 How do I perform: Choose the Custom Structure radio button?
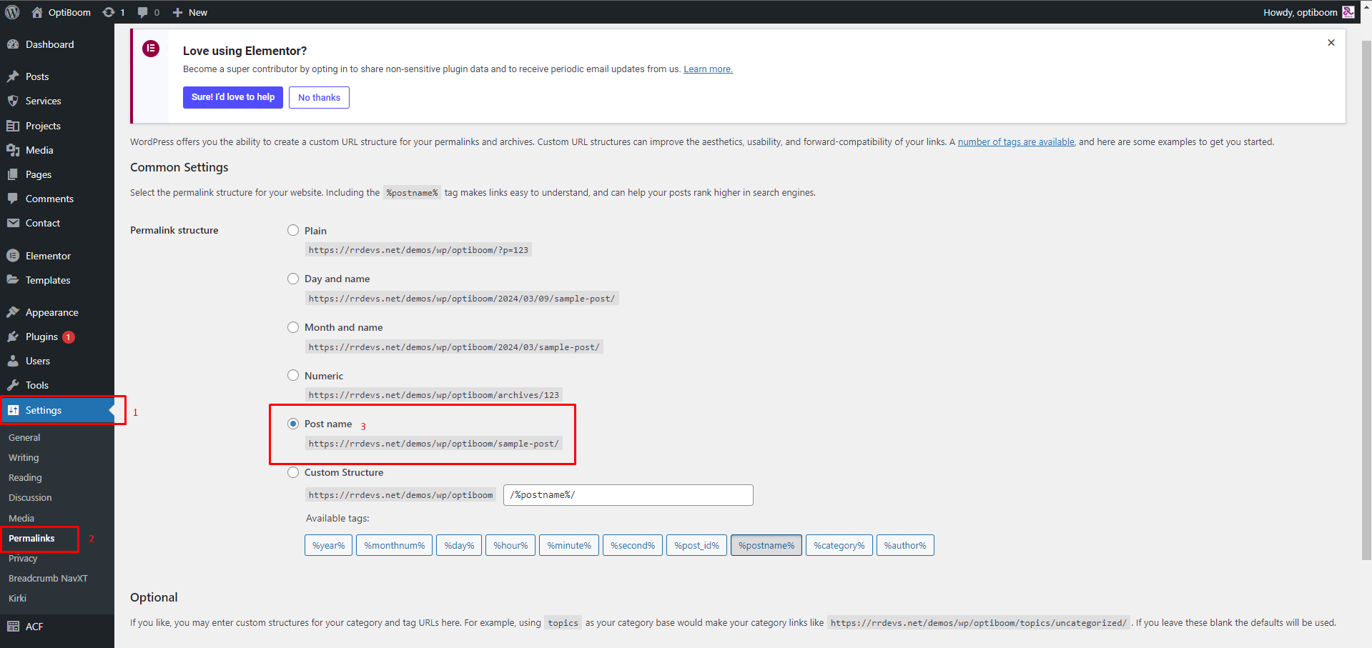293,472
